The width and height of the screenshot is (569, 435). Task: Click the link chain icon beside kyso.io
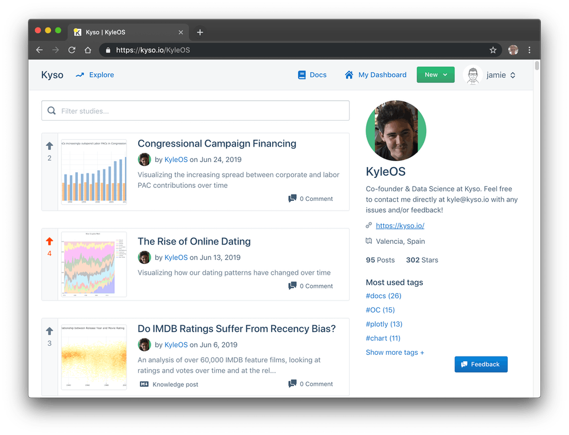tap(368, 225)
